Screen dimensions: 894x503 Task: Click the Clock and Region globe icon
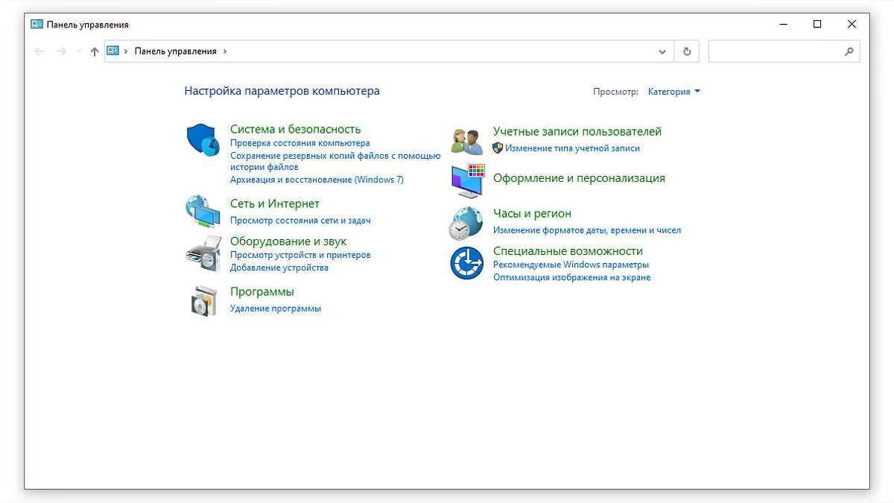(467, 222)
